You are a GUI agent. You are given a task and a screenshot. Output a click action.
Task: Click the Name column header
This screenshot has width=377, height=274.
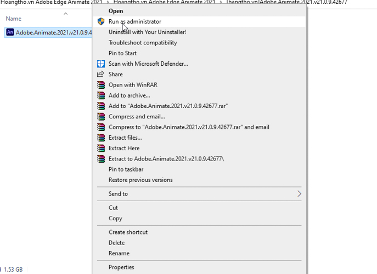click(14, 19)
